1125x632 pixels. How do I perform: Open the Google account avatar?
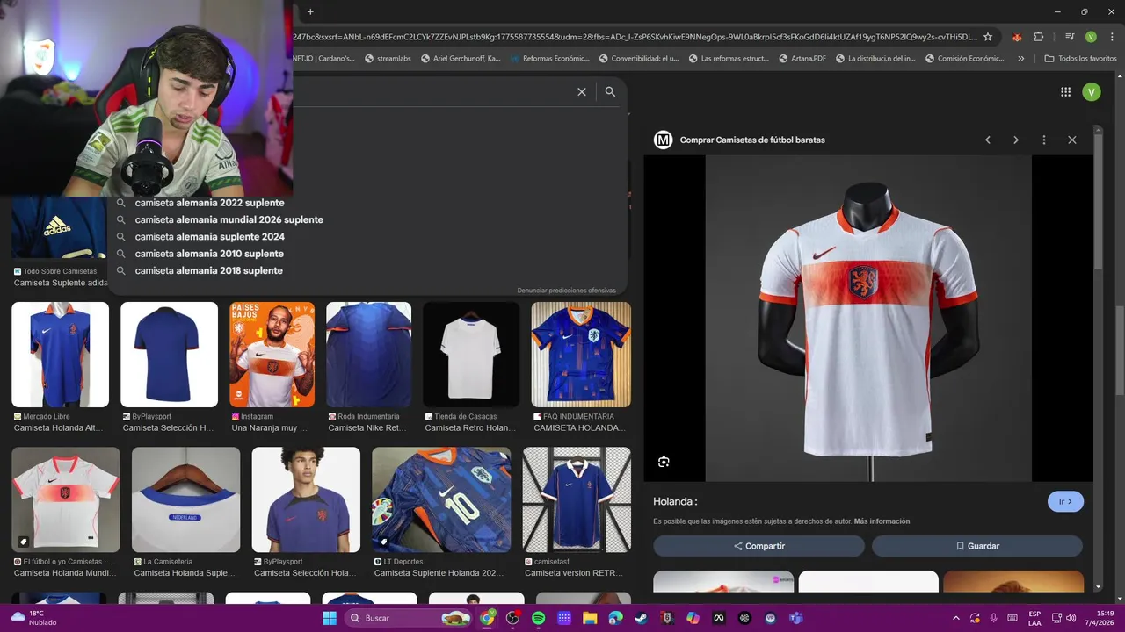tap(1092, 91)
